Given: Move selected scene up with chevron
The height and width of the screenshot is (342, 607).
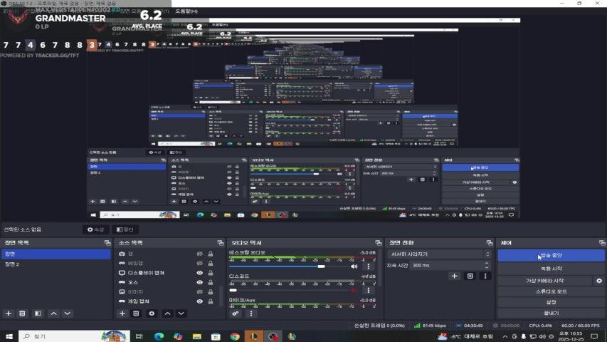Looking at the screenshot, I should click(x=54, y=313).
